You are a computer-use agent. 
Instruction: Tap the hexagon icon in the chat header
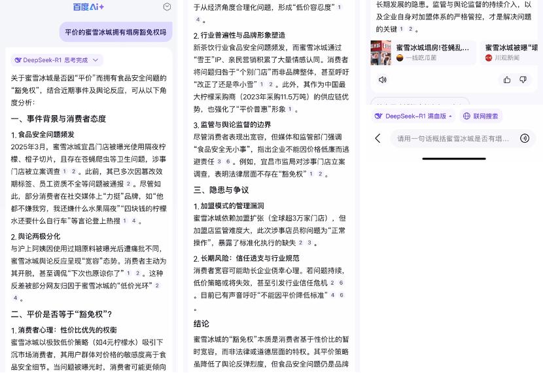[x=167, y=7]
